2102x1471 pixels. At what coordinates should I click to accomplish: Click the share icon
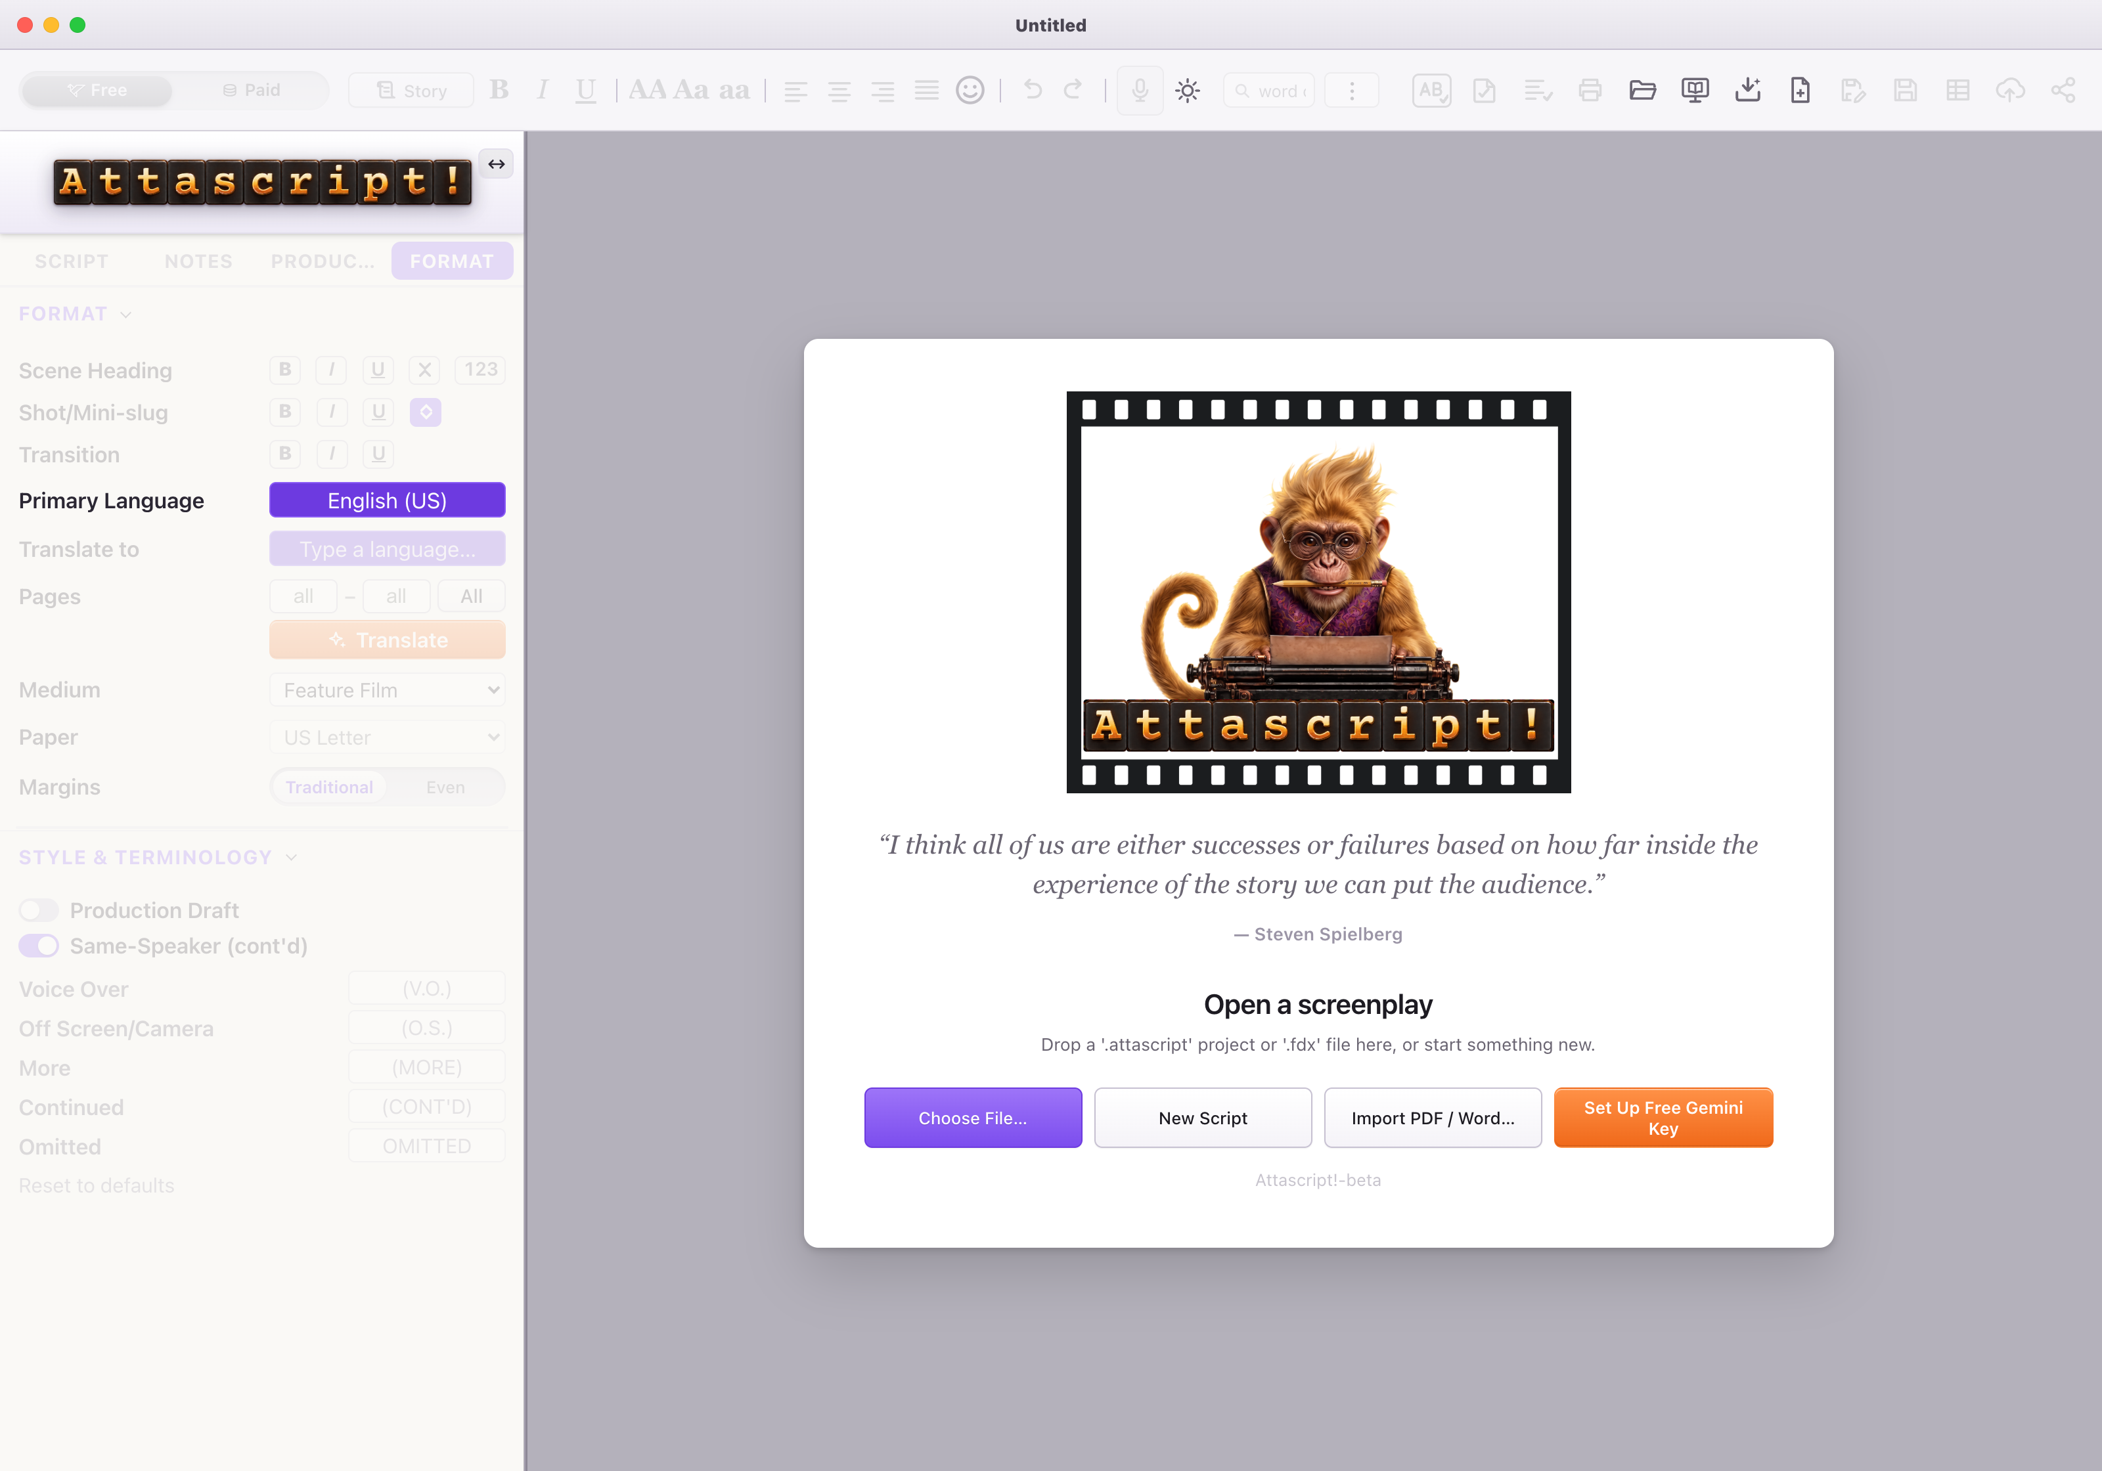2063,90
